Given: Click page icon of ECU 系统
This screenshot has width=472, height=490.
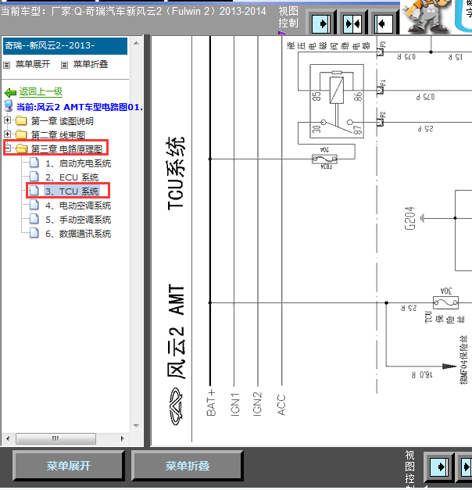Looking at the screenshot, I should coord(34,177).
